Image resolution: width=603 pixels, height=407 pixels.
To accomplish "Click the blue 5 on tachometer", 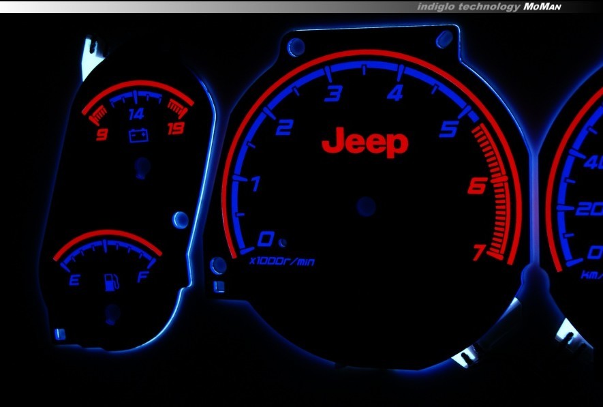I will [x=448, y=128].
